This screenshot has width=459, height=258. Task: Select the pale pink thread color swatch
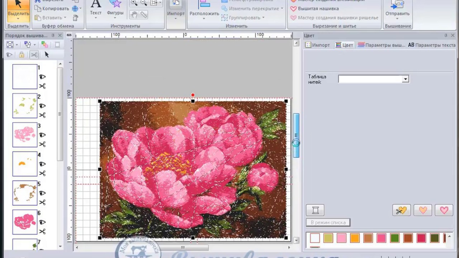[x=341, y=238]
